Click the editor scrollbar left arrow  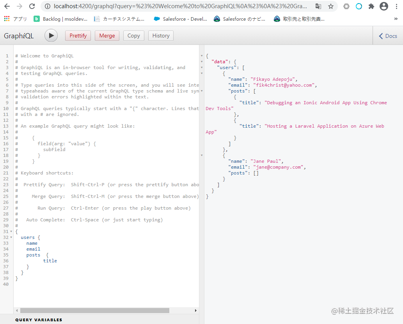(17, 310)
